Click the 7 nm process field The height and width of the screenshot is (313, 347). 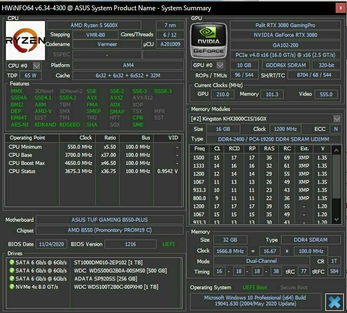point(170,25)
